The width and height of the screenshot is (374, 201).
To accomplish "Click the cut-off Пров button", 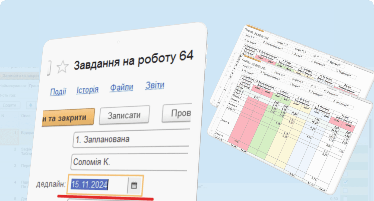I will tap(176, 113).
